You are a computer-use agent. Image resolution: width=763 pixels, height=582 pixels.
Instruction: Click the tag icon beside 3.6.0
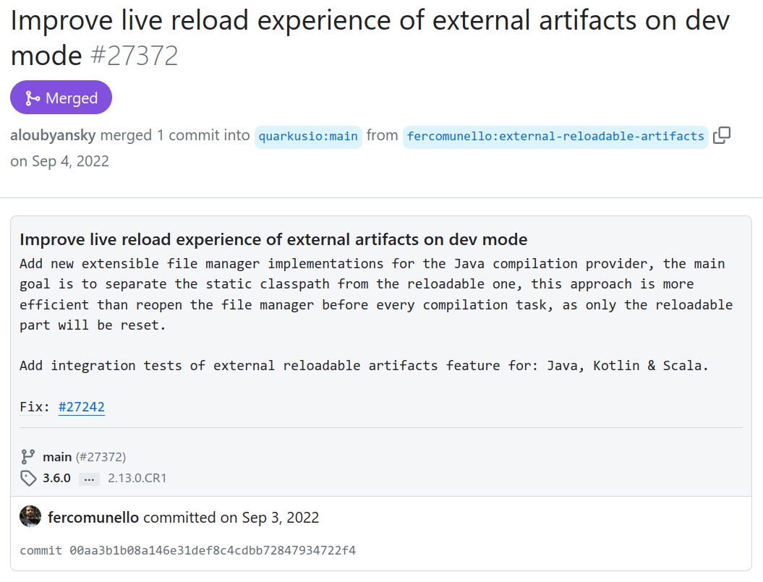coord(28,478)
